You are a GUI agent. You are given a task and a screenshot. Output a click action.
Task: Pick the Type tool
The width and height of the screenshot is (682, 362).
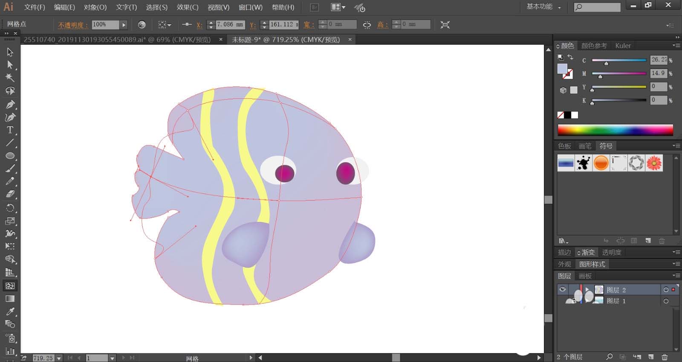[10, 130]
